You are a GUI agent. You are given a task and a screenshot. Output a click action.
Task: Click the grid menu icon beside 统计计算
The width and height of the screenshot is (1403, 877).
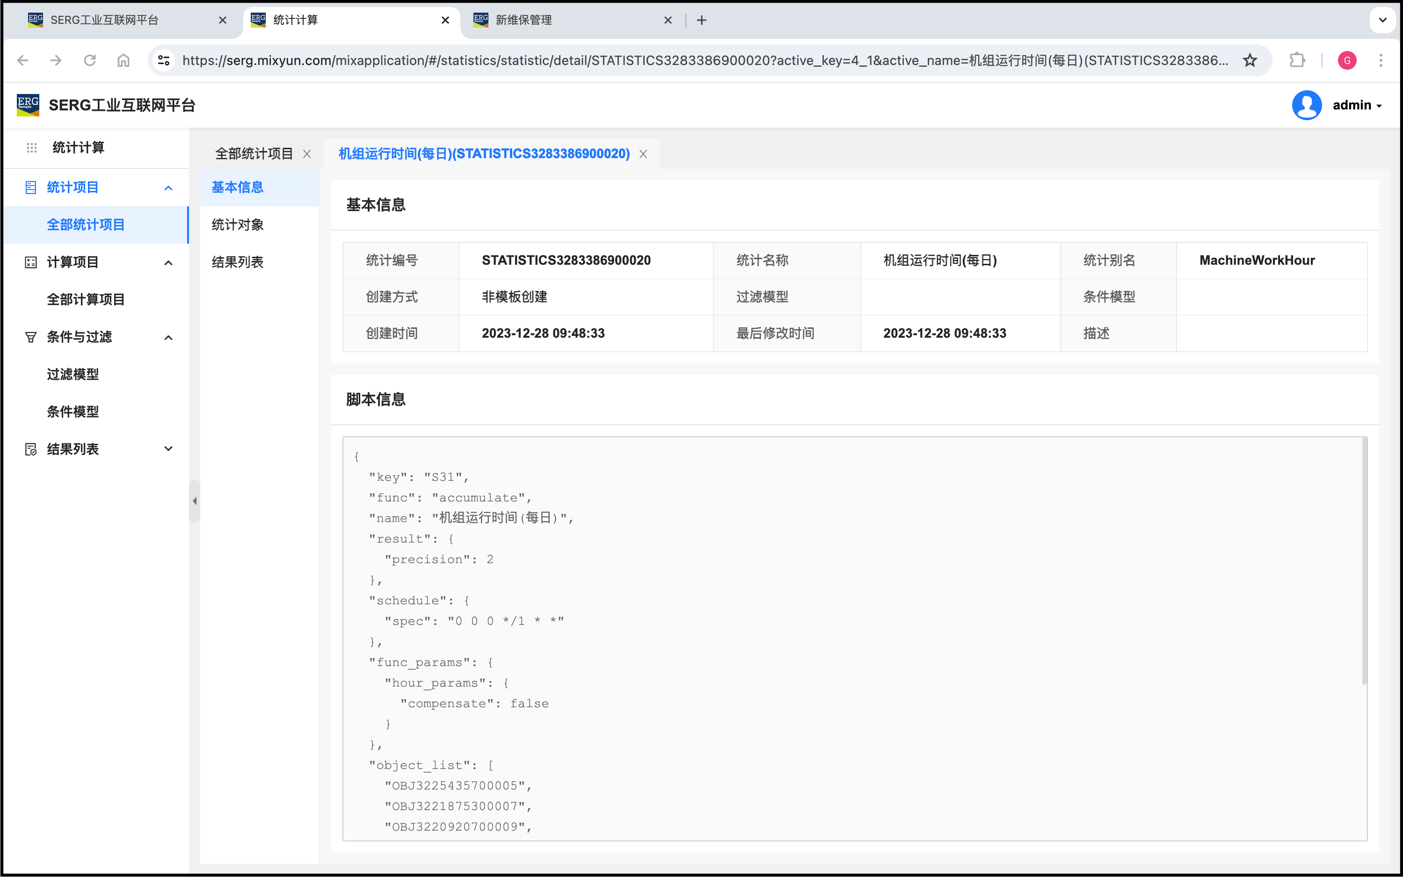[32, 148]
